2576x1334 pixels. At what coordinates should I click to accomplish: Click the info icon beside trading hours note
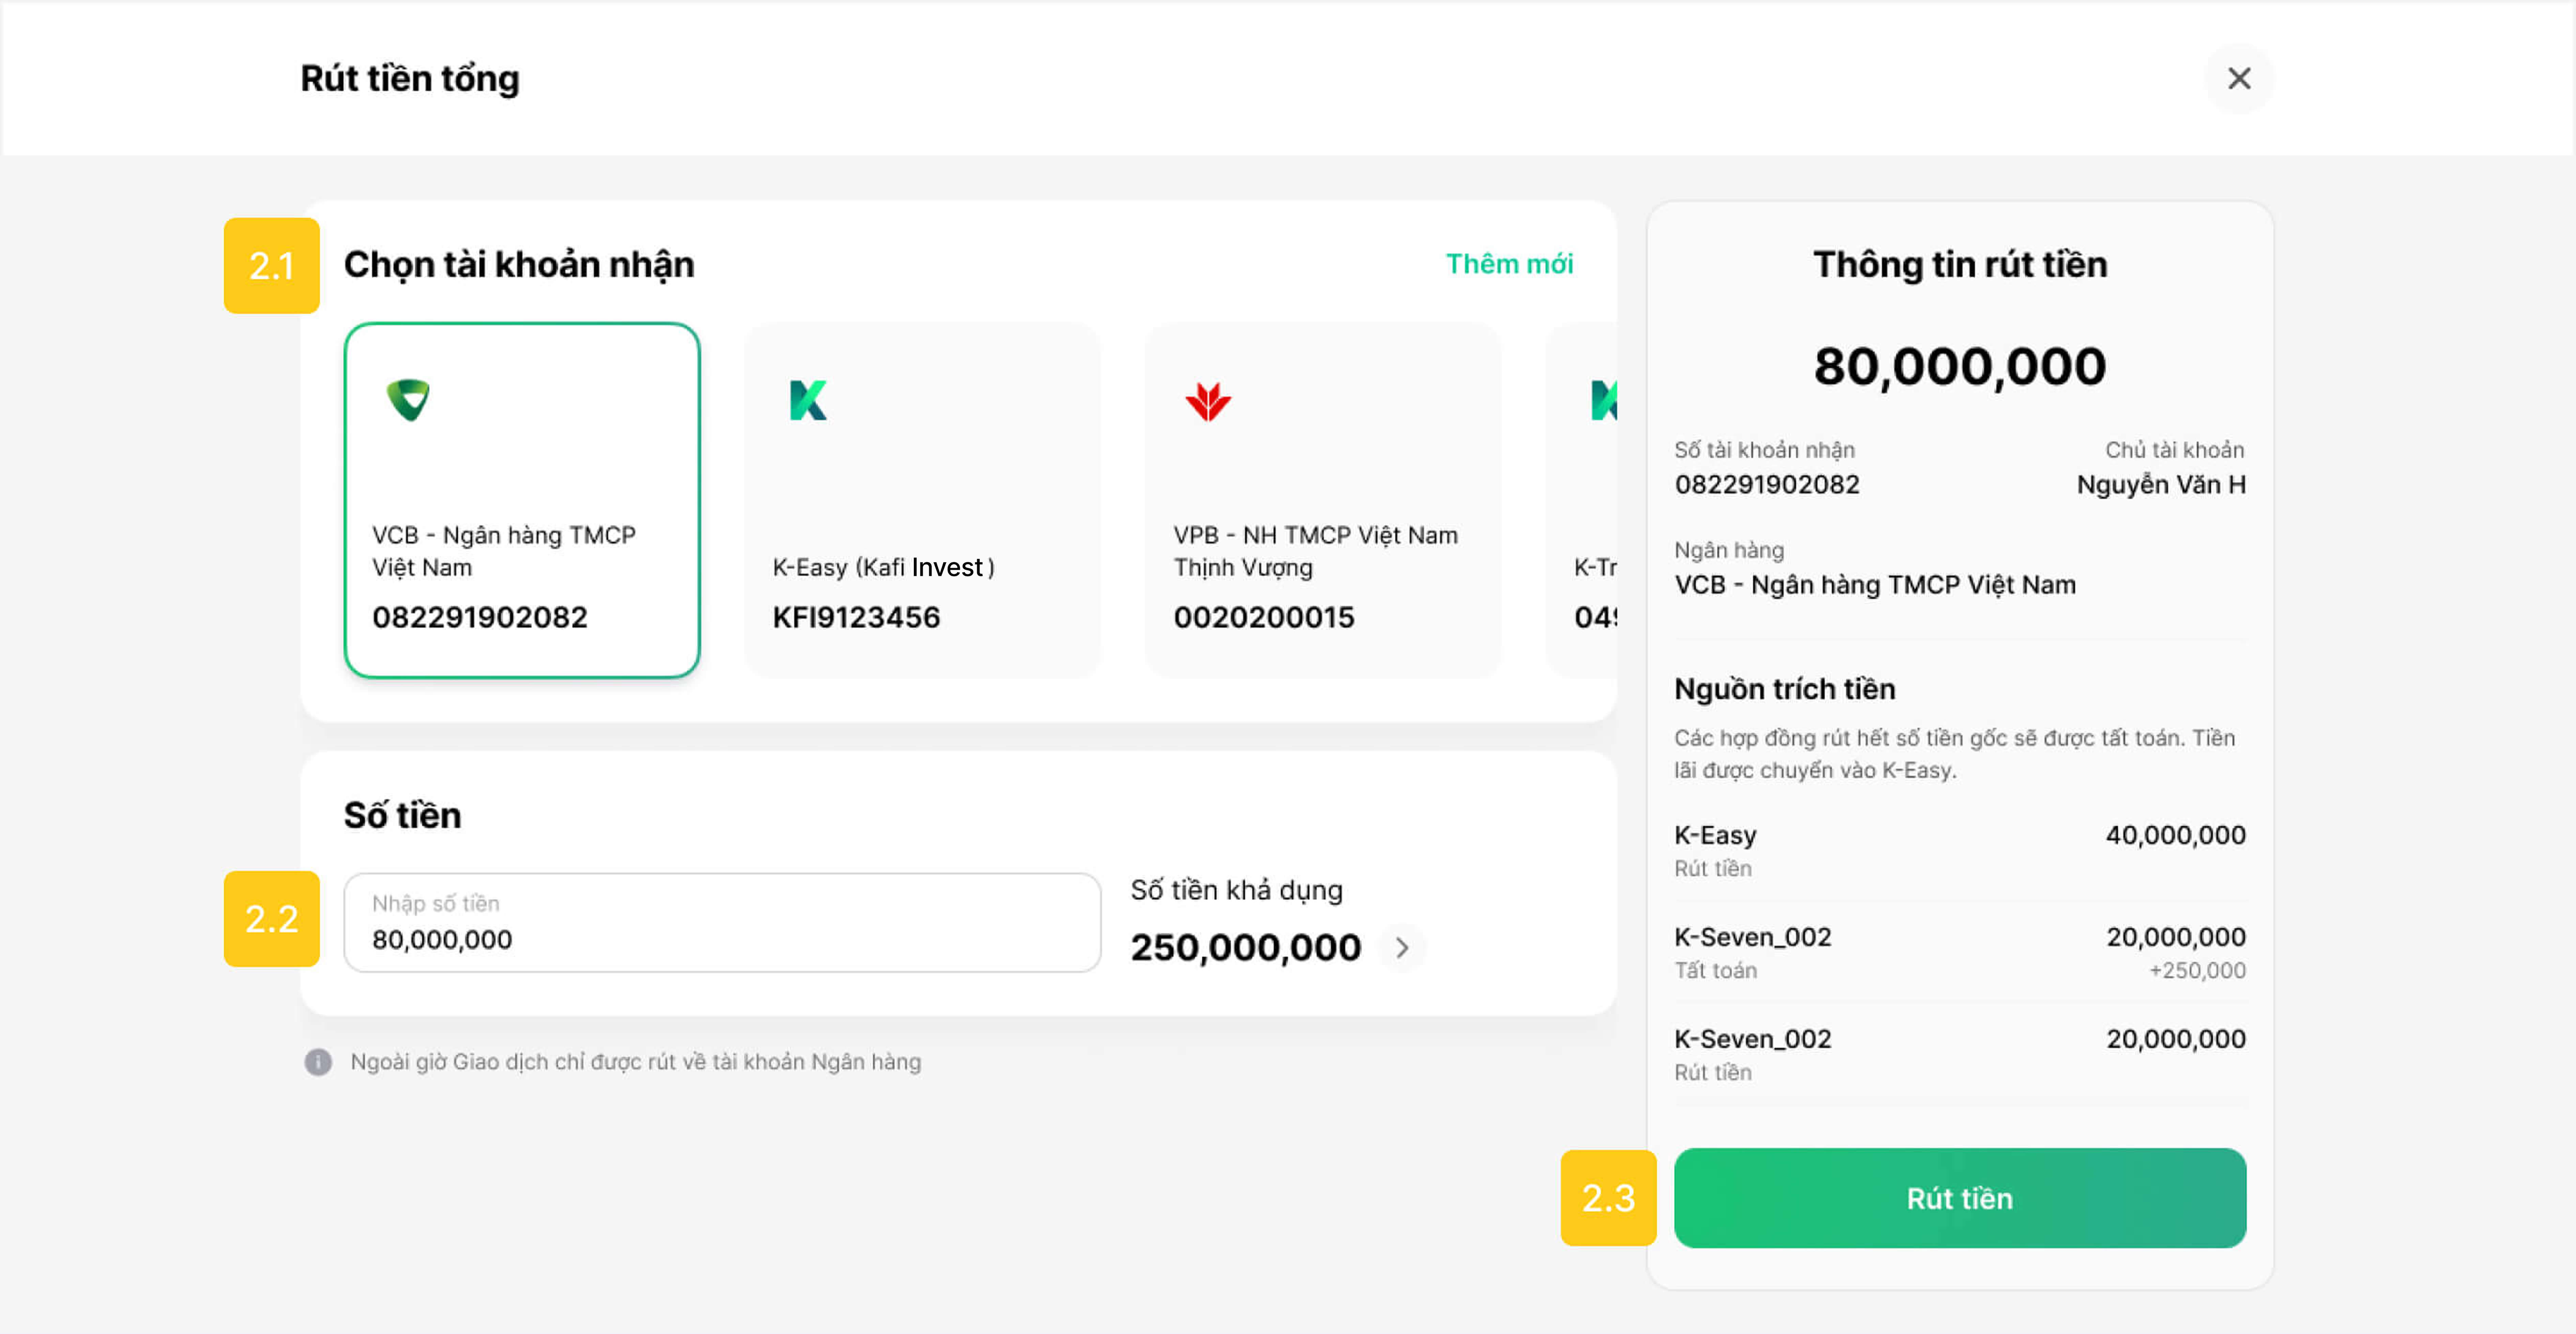(x=318, y=1062)
